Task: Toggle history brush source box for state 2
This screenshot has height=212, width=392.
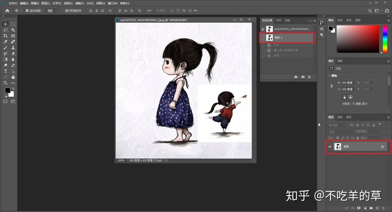Action: click(x=263, y=38)
